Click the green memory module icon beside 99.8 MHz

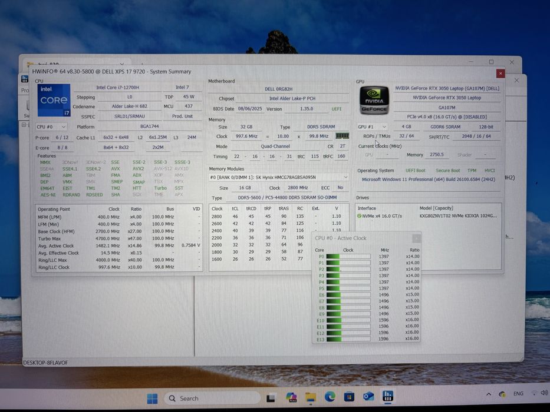[342, 136]
